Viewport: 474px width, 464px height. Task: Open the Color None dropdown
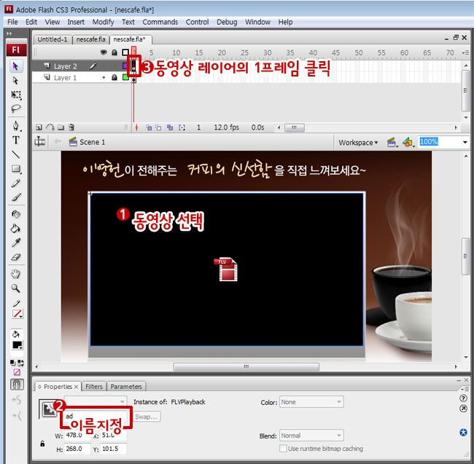click(311, 402)
